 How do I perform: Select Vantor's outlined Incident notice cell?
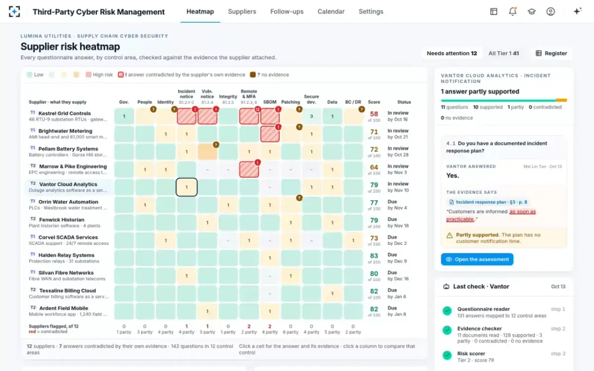pyautogui.click(x=187, y=187)
